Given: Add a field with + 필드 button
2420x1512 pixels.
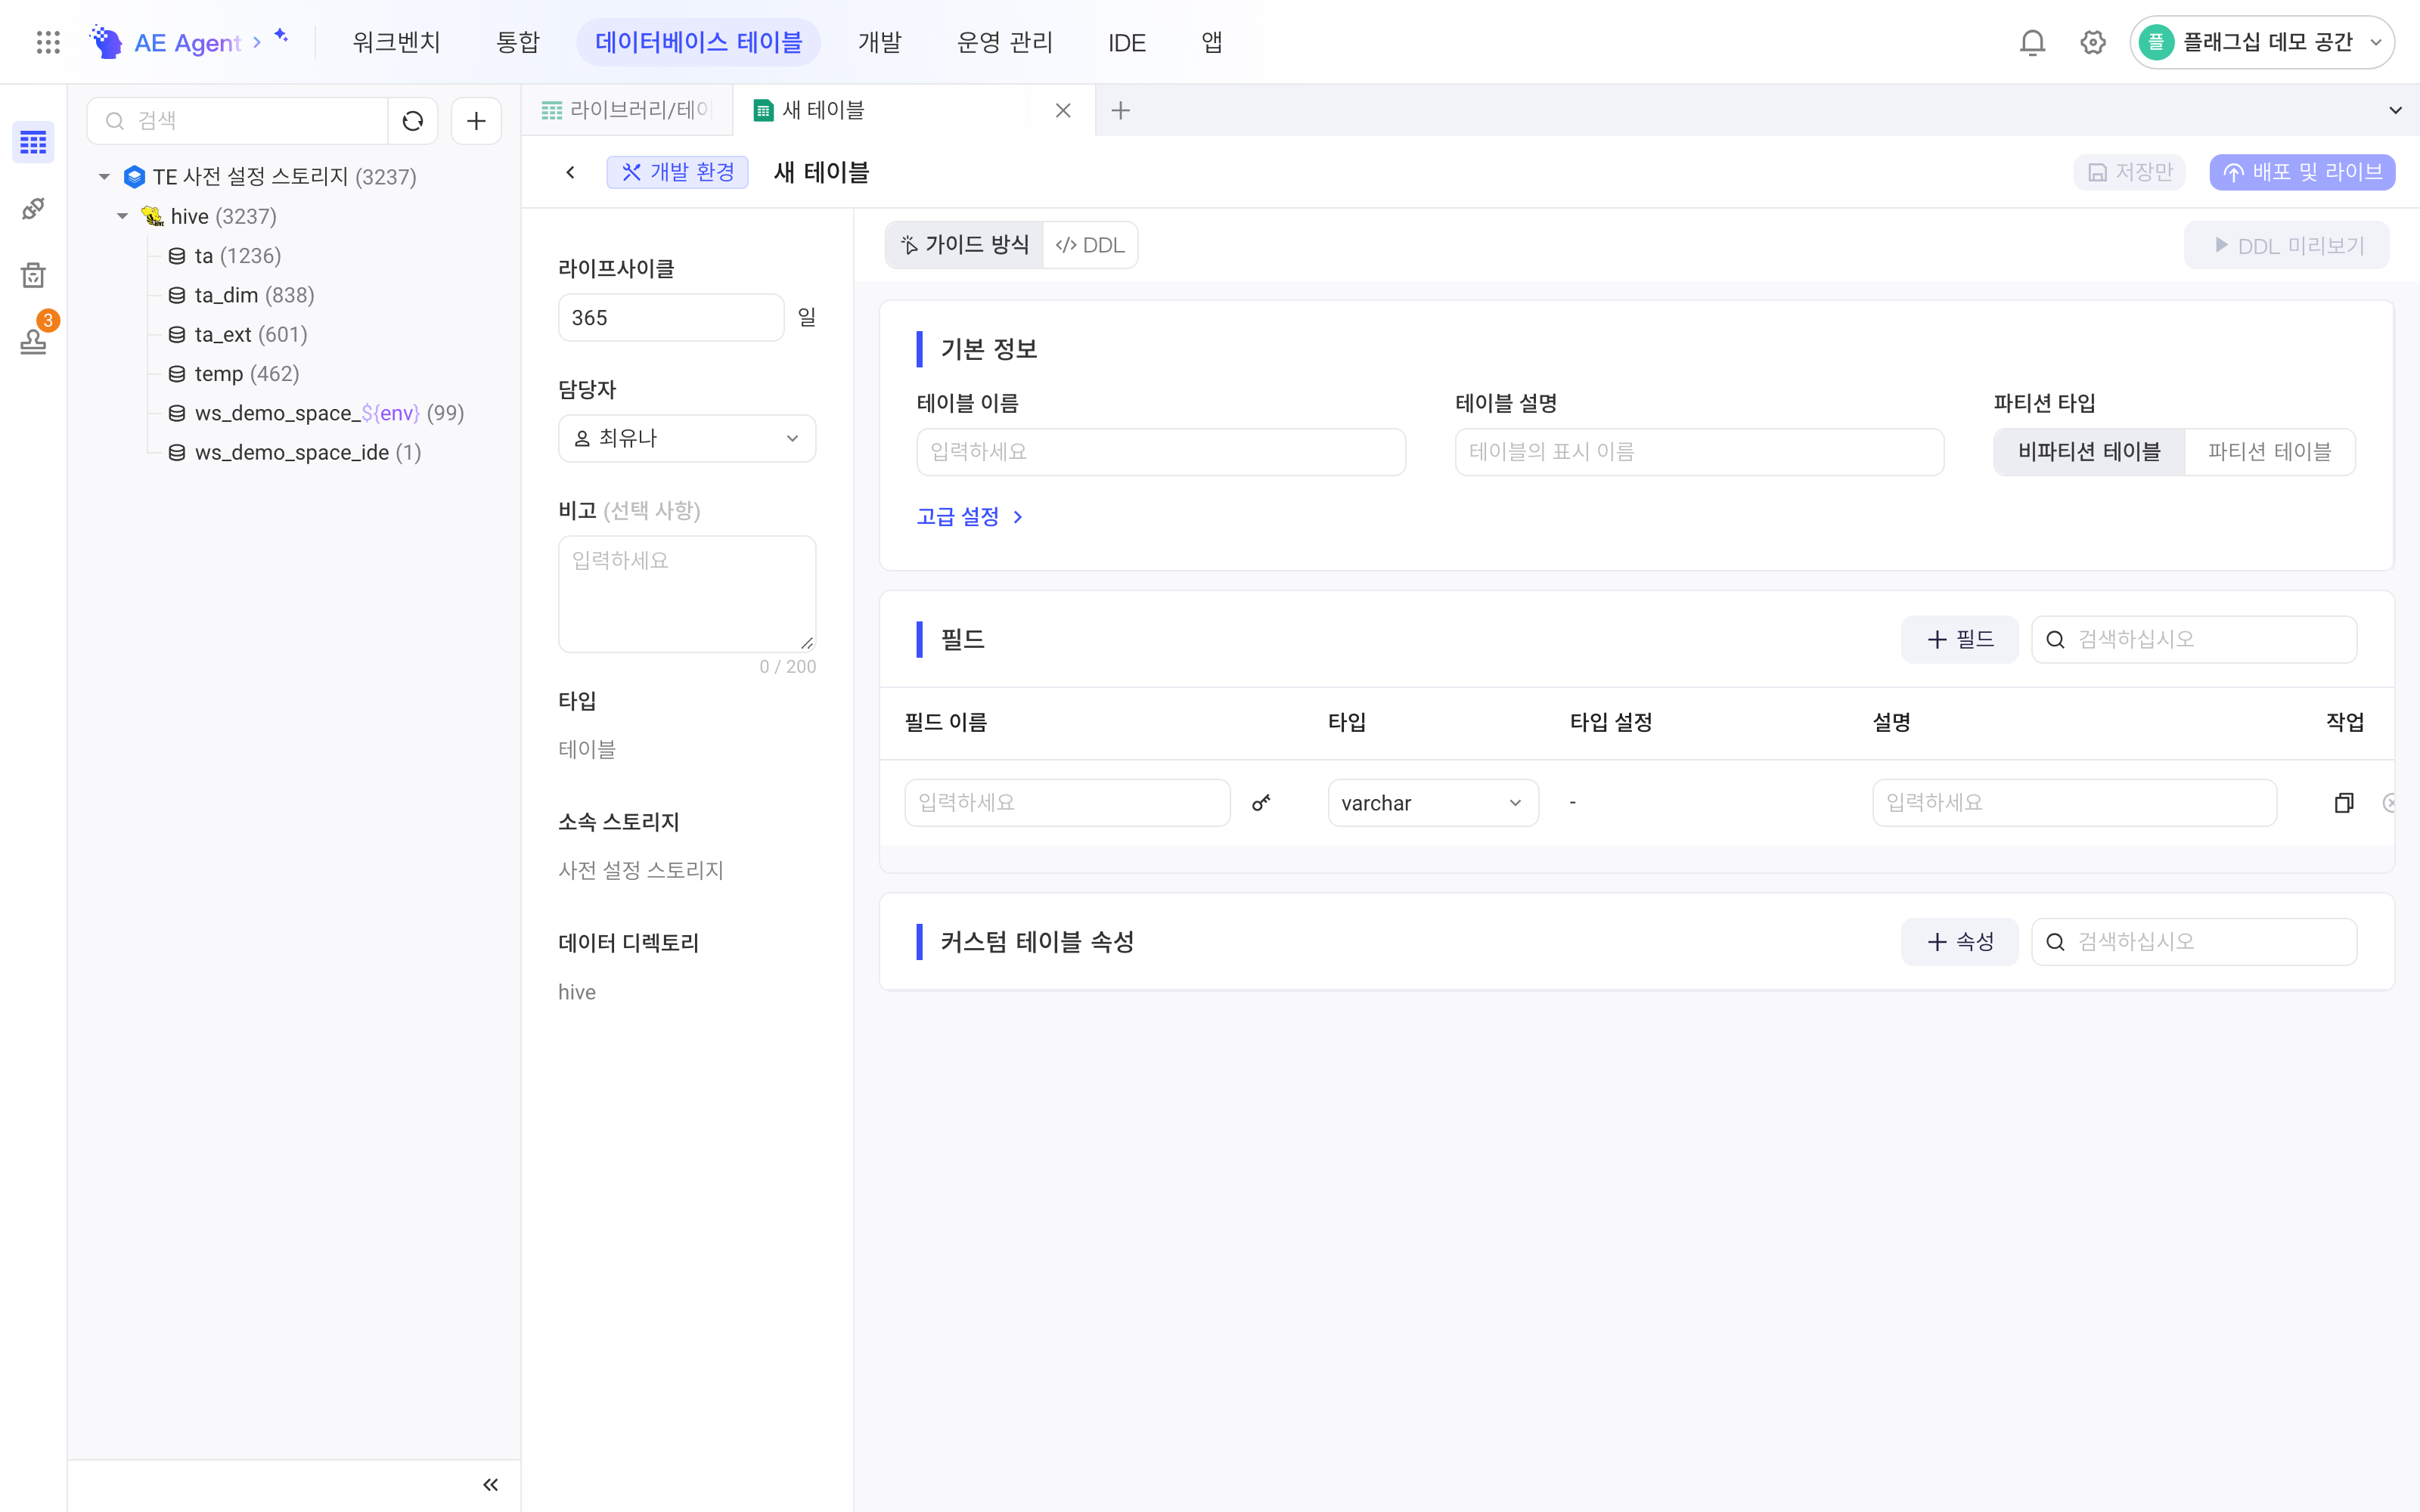Looking at the screenshot, I should pyautogui.click(x=1959, y=639).
